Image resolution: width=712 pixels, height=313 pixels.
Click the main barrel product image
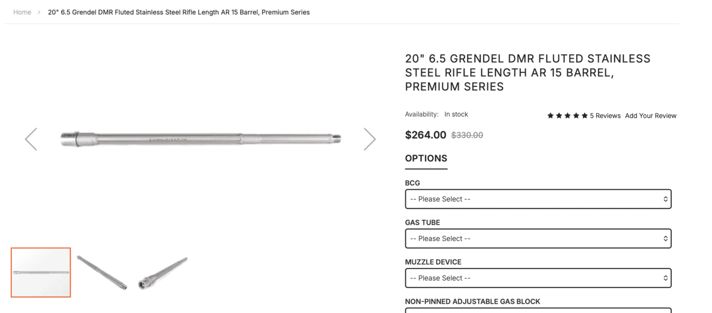pyautogui.click(x=201, y=139)
